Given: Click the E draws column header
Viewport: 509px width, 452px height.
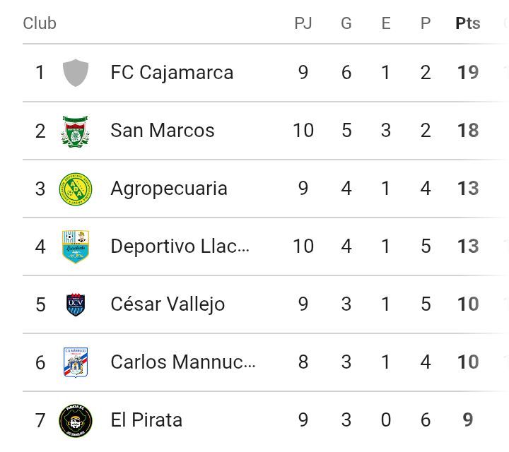Looking at the screenshot, I should (386, 23).
